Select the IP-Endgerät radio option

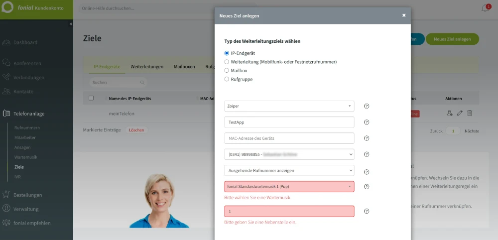coord(227,53)
